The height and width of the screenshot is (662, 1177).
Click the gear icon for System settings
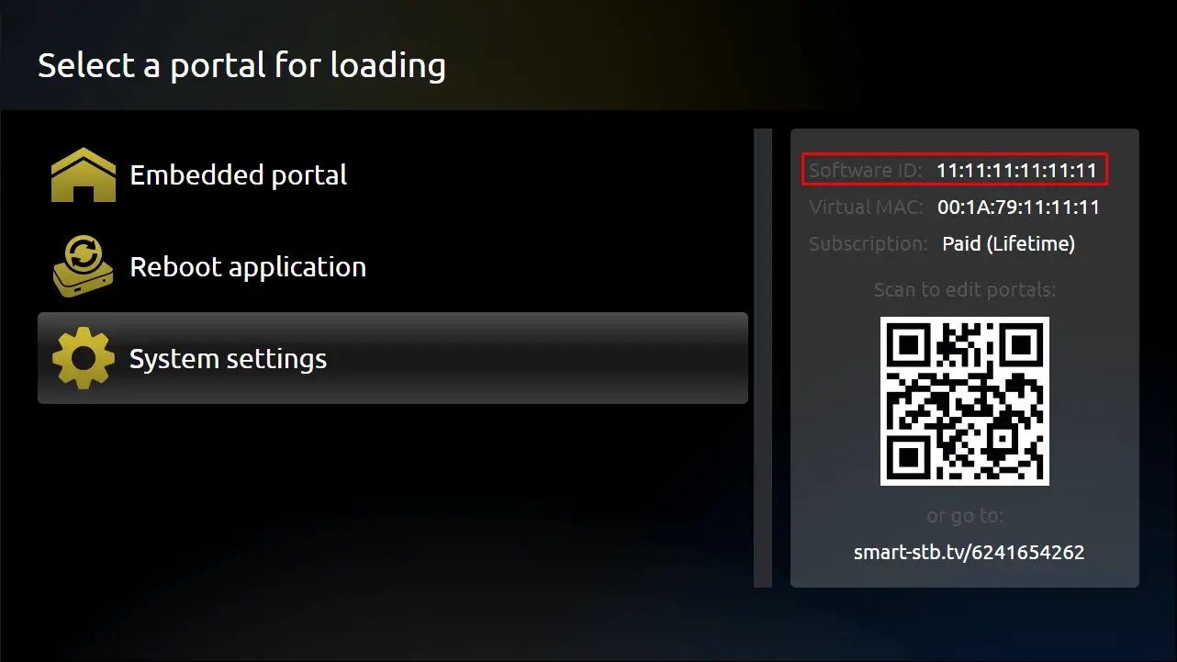tap(84, 358)
